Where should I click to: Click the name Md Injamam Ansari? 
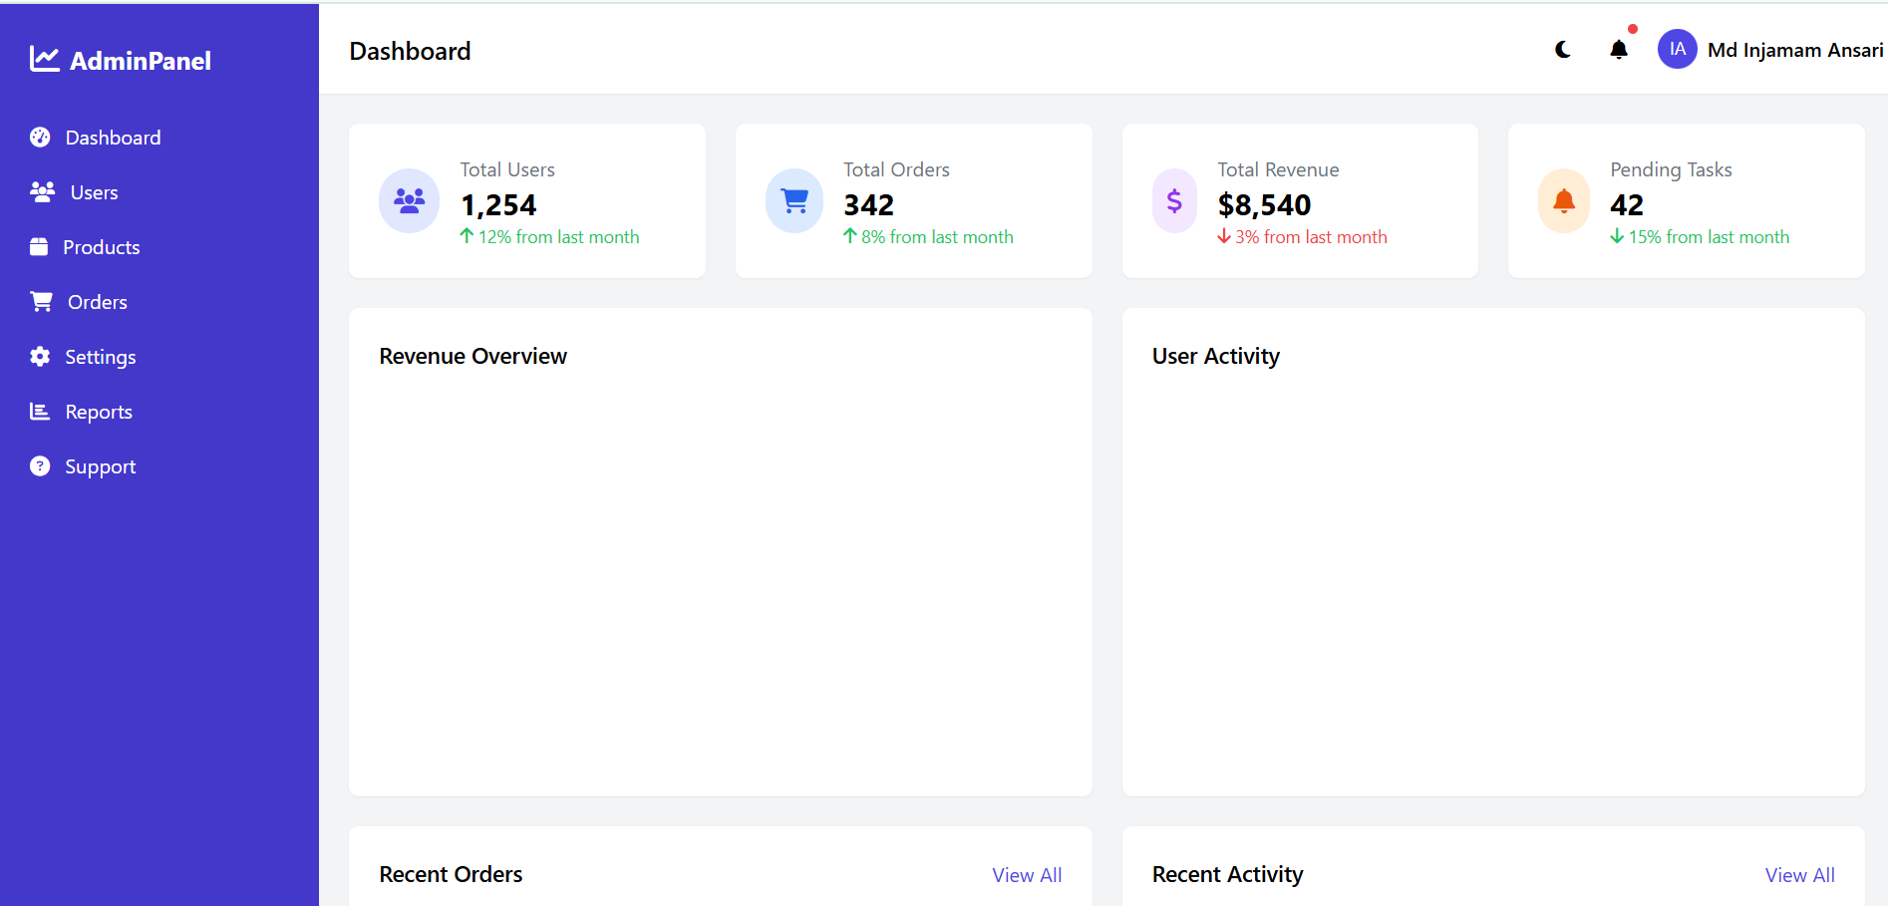(x=1794, y=49)
